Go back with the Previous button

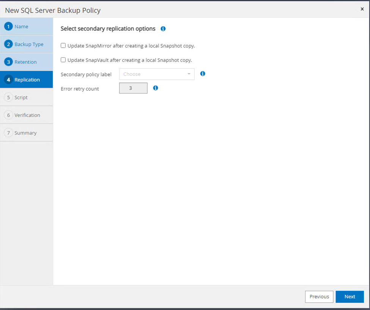coord(319,297)
